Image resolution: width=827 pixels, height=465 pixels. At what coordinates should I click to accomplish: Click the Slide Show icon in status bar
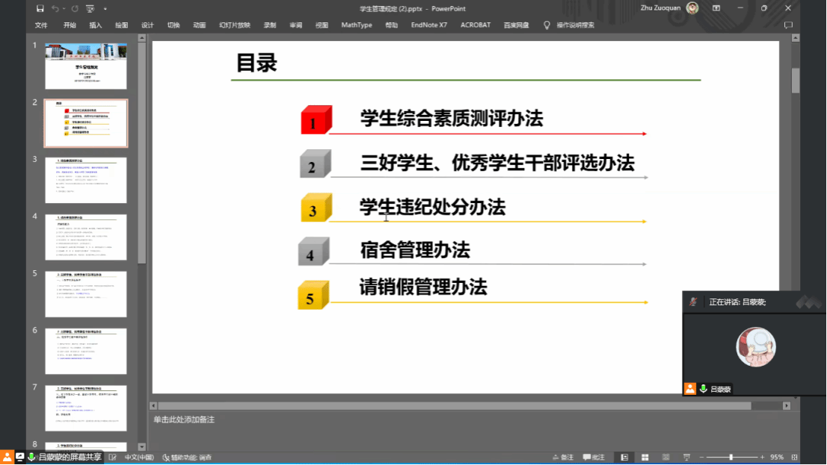686,457
